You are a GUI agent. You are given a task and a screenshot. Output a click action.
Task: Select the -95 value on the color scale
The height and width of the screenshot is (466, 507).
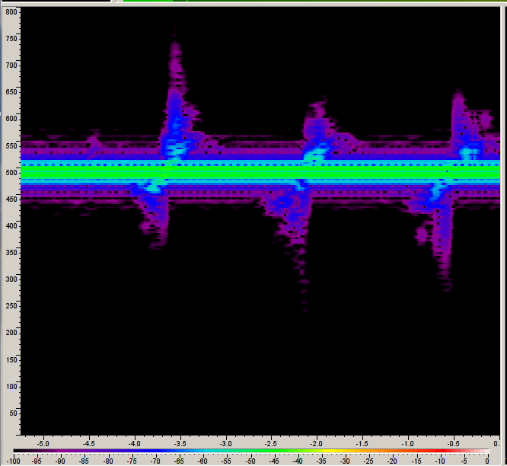(37, 461)
